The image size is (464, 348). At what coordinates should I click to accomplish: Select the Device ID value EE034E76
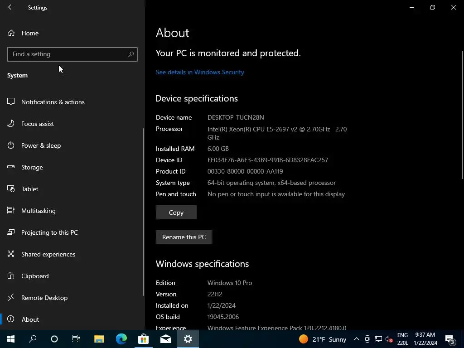coord(268,160)
